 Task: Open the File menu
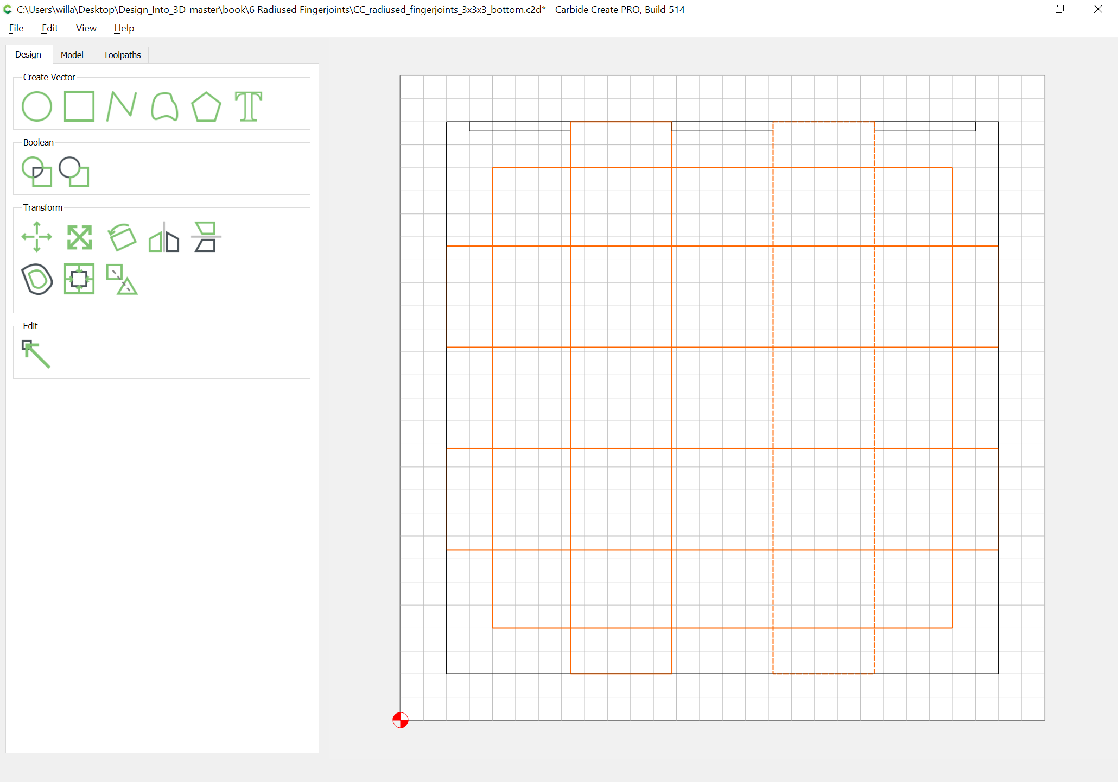coord(16,28)
